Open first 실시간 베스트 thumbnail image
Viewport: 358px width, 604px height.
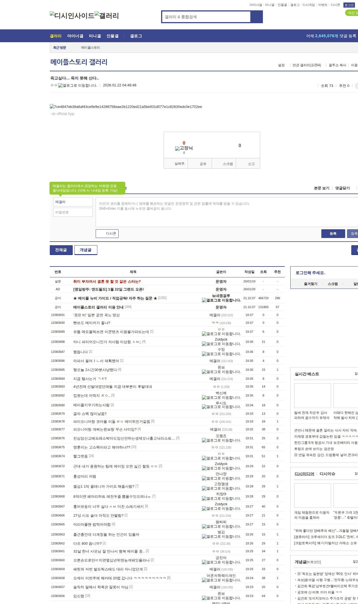[312, 395]
